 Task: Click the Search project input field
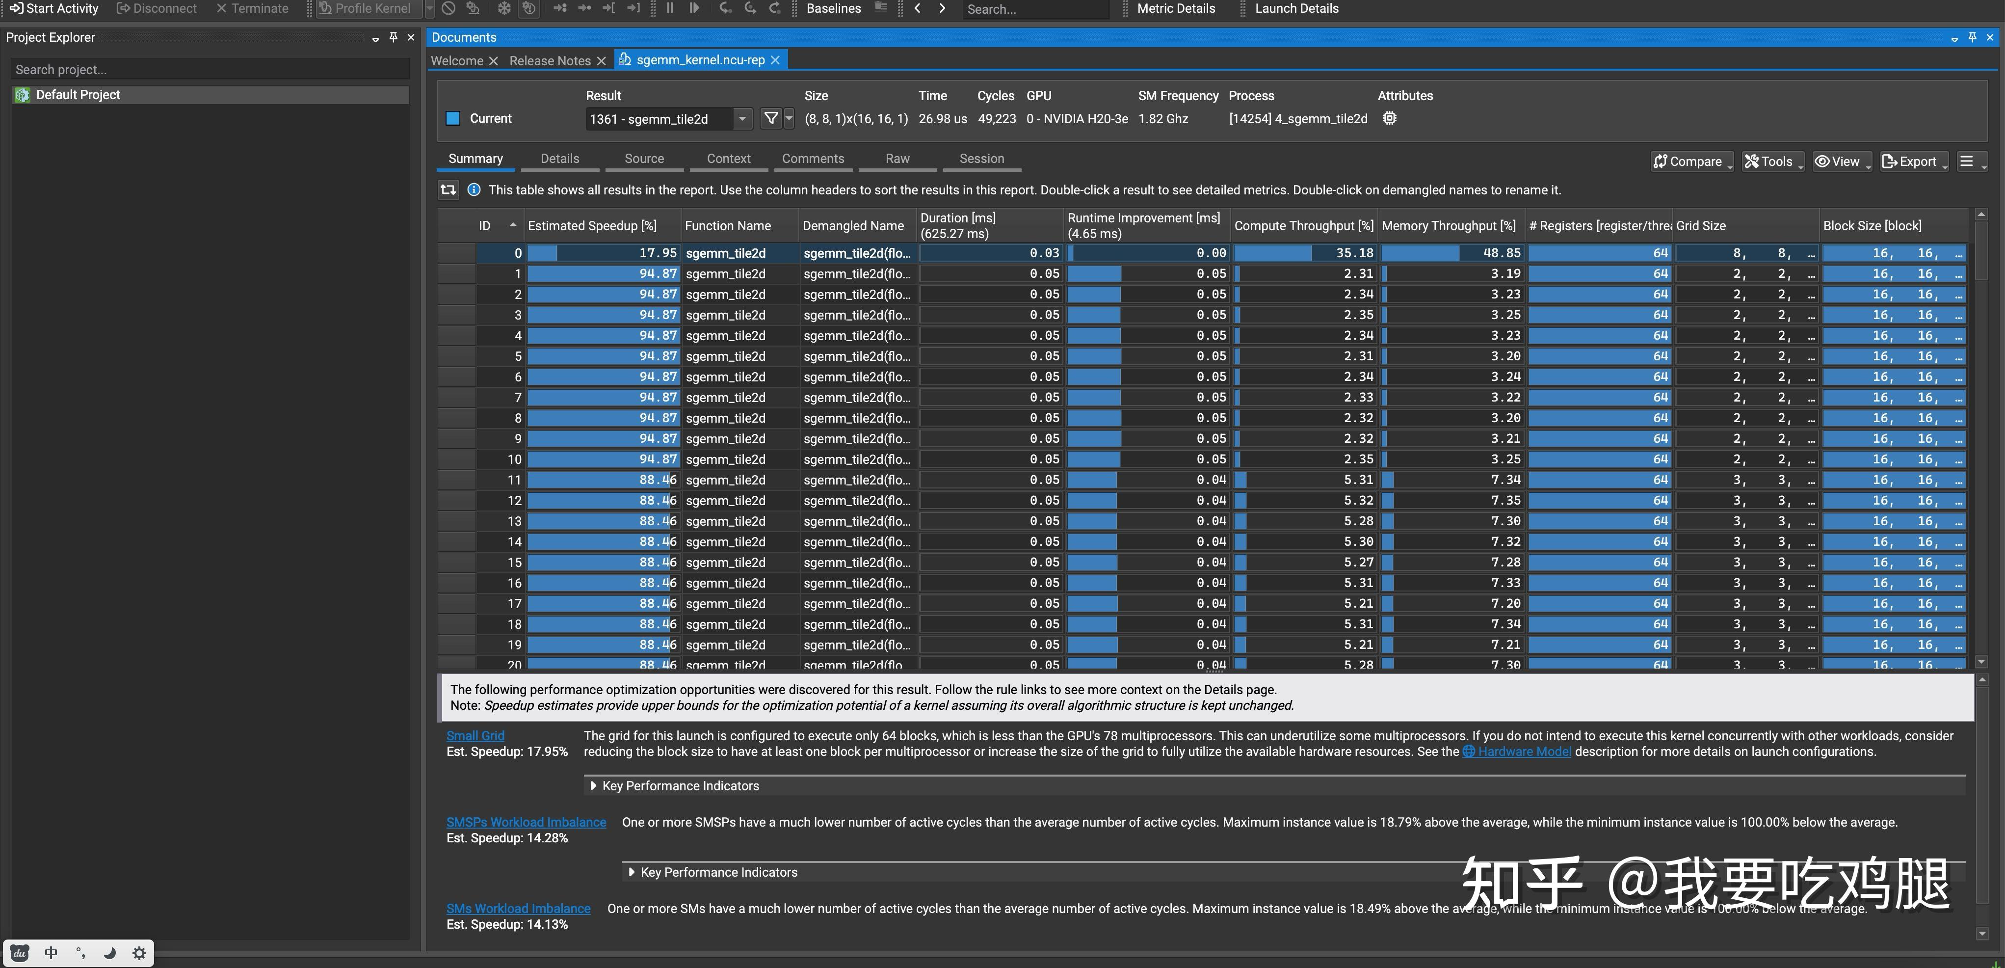tap(210, 69)
